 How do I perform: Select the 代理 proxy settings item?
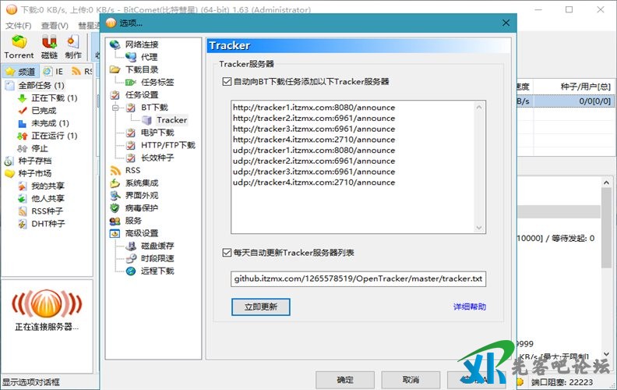pyautogui.click(x=149, y=57)
